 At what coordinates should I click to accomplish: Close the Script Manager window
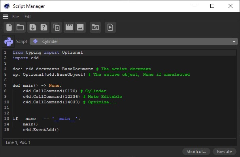231,6
